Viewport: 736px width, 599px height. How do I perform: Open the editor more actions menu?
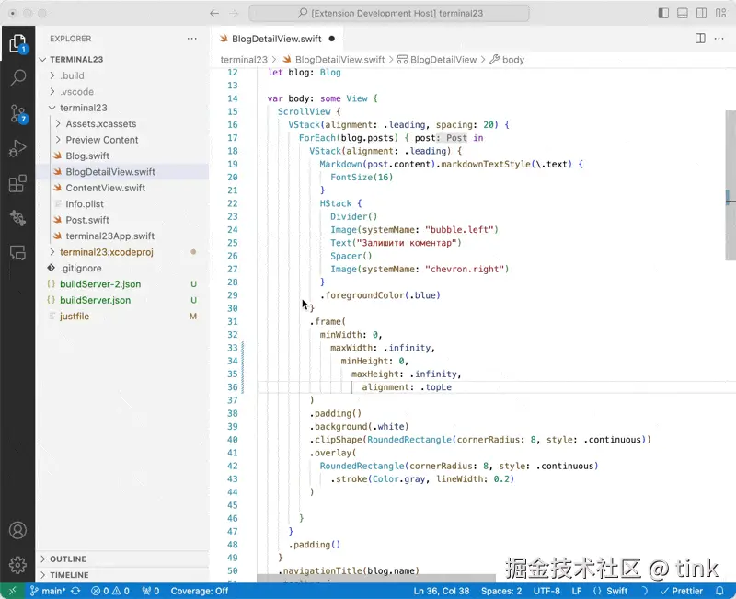719,39
